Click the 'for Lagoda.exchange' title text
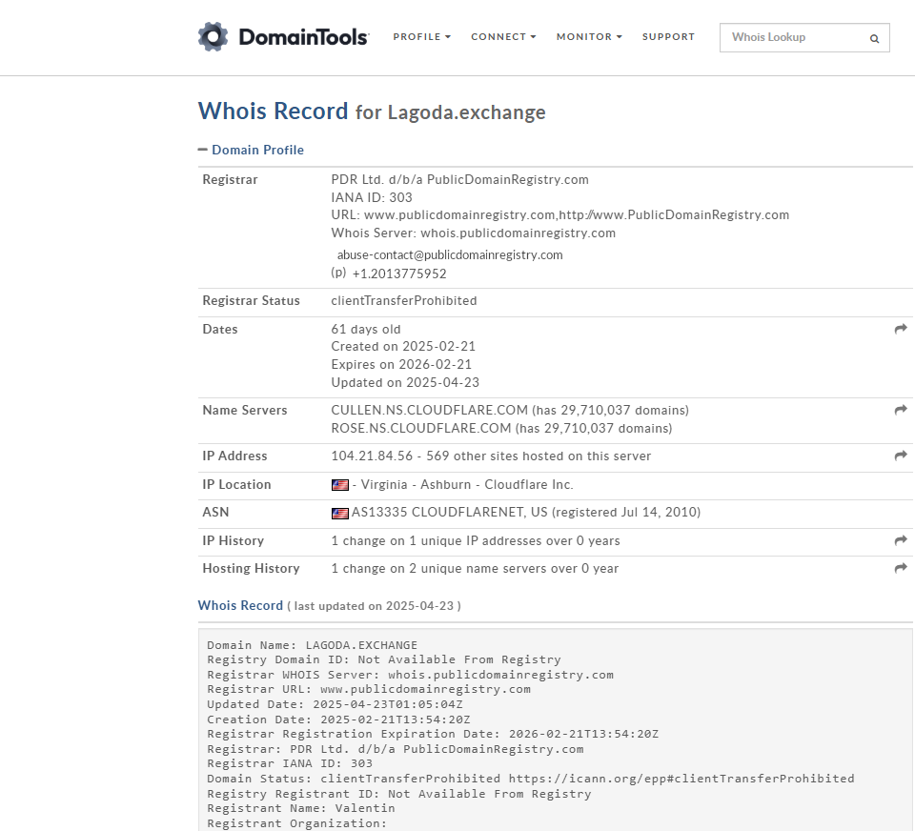This screenshot has width=915, height=831. pos(451,112)
